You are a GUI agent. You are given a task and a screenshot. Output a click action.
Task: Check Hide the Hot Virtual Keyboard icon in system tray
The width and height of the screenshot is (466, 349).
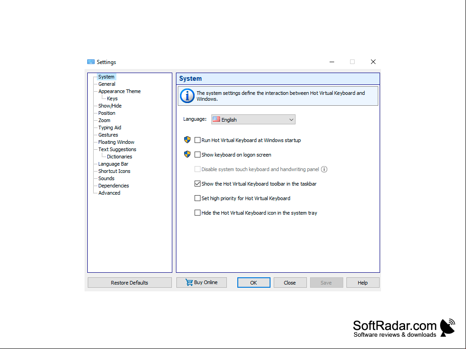(x=197, y=213)
